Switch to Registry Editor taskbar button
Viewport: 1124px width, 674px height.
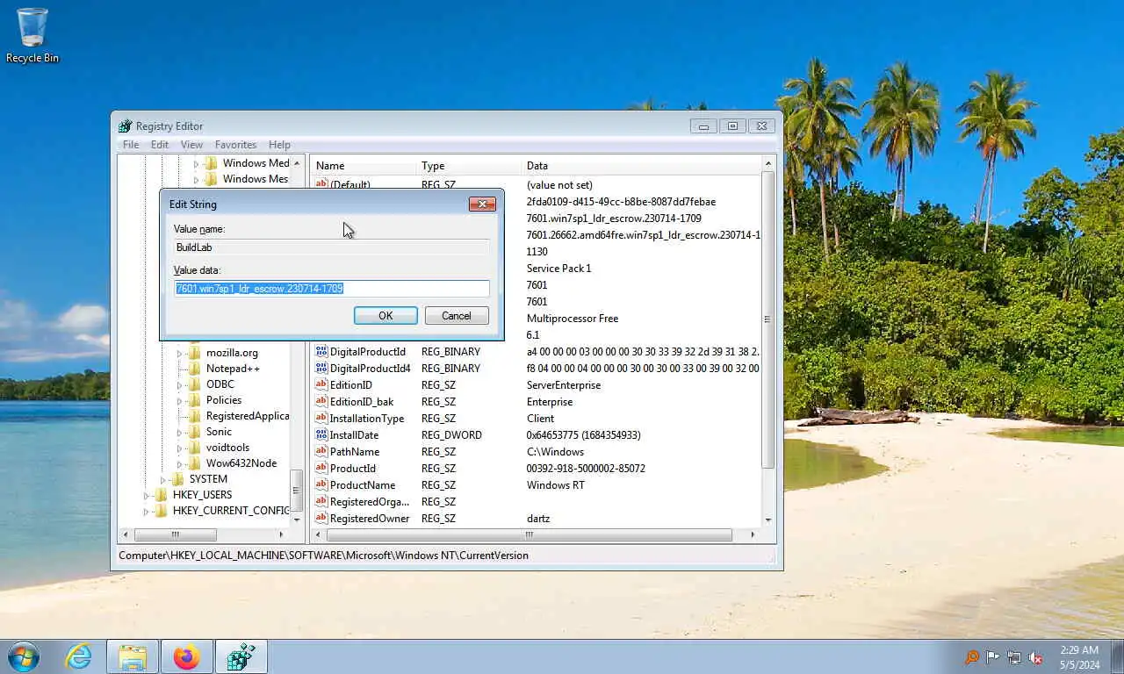(x=241, y=656)
